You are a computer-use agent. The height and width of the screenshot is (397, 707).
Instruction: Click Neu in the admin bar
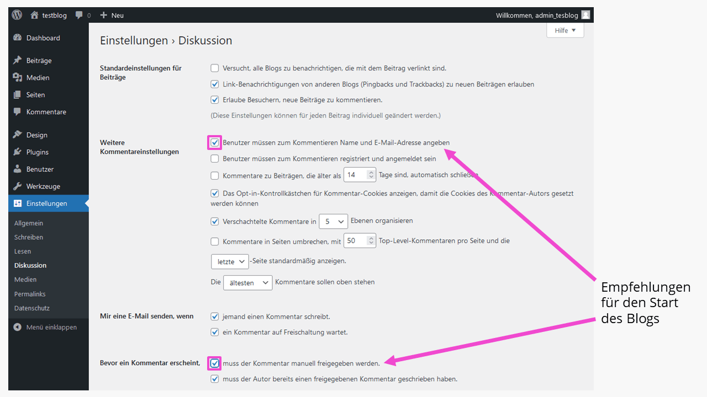coord(118,15)
